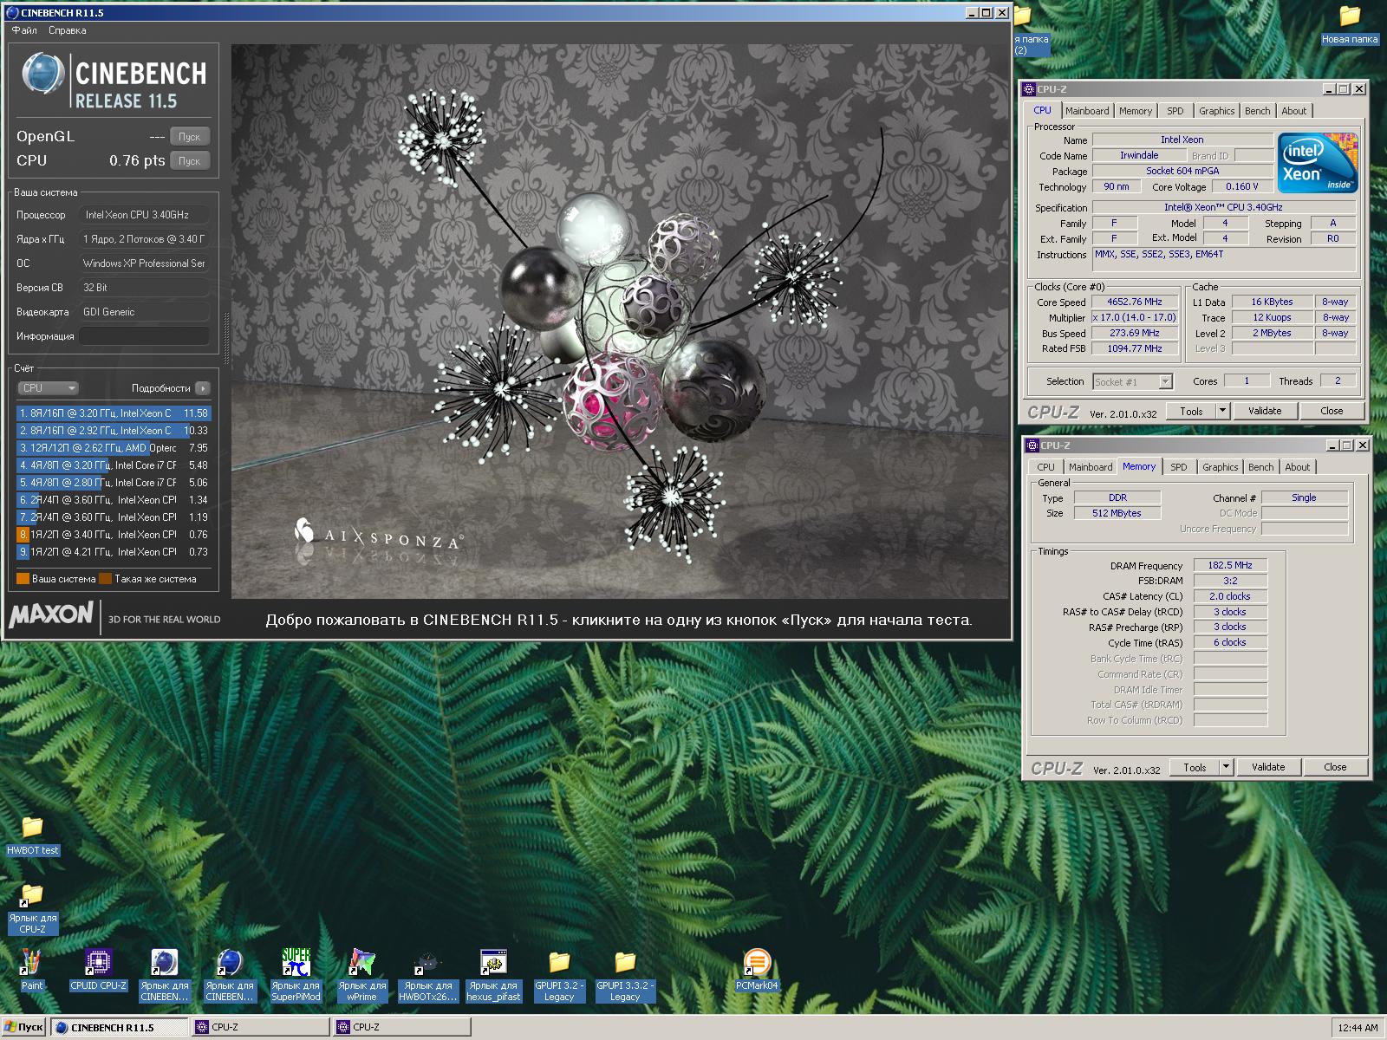Click the MAXON logo in Cinebench
The height and width of the screenshot is (1040, 1387).
(51, 614)
